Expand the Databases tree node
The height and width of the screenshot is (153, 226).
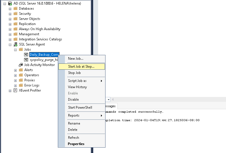pyautogui.click(x=10, y=9)
